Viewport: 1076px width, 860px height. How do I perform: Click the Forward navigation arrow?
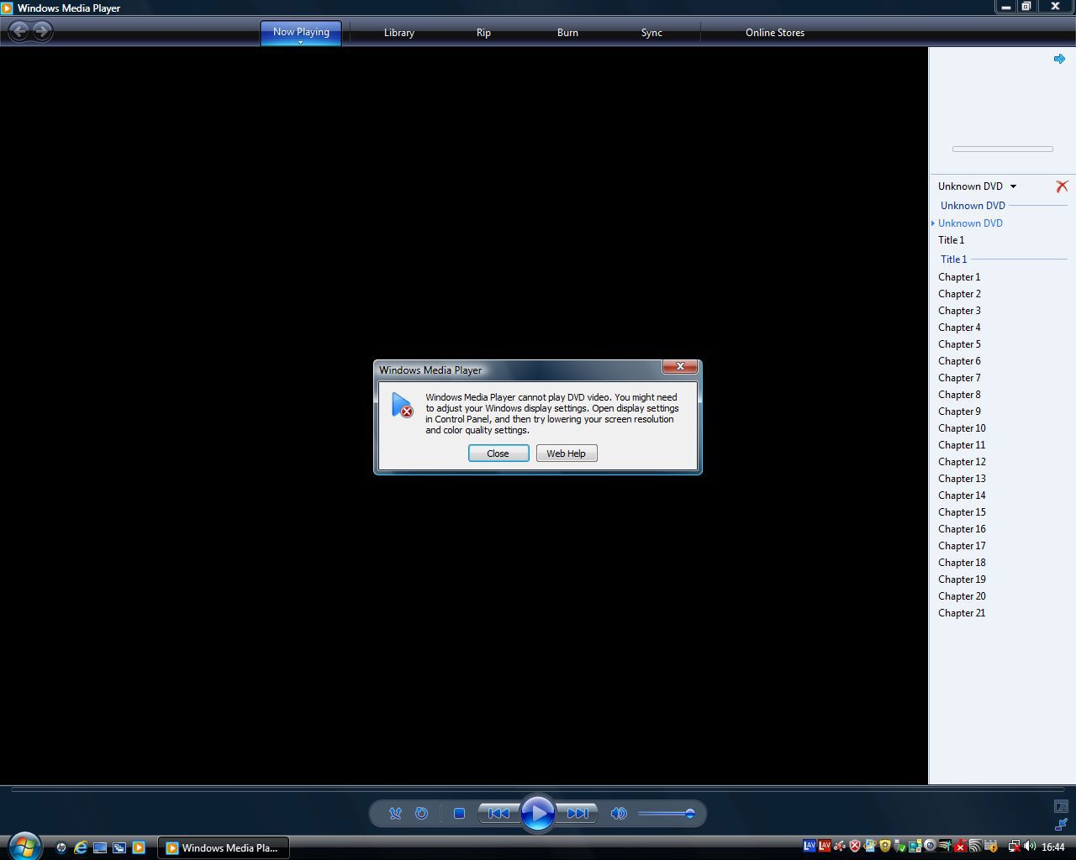[42, 31]
